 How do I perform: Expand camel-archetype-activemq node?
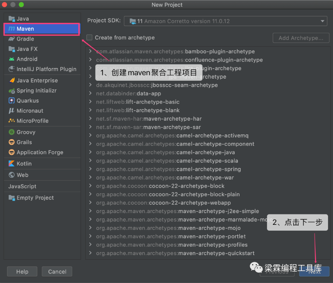pos(90,135)
